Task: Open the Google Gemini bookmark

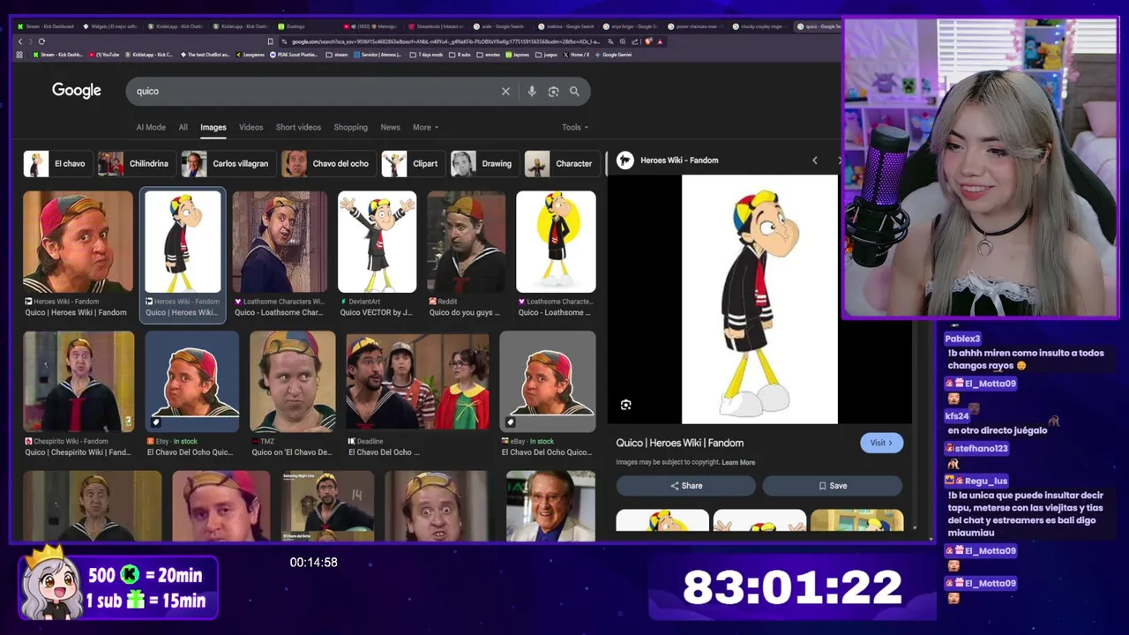Action: click(x=614, y=55)
